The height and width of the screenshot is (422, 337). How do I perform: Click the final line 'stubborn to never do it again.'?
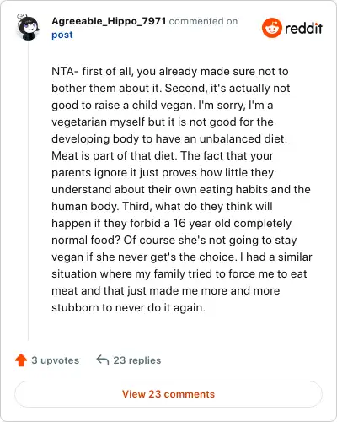(128, 308)
